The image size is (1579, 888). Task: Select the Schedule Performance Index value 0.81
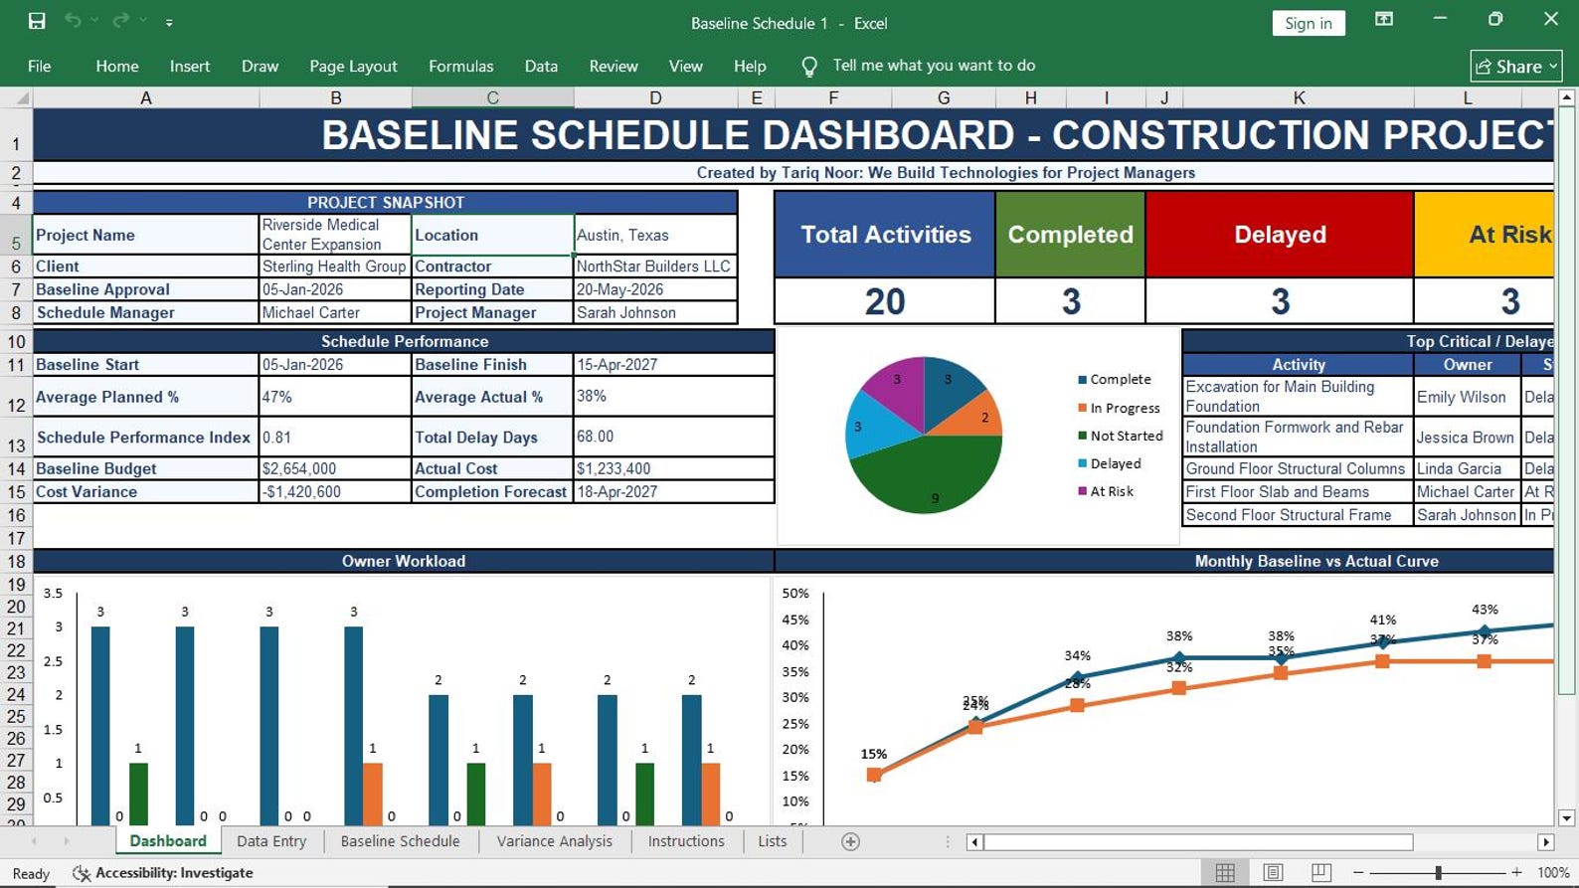pos(335,437)
